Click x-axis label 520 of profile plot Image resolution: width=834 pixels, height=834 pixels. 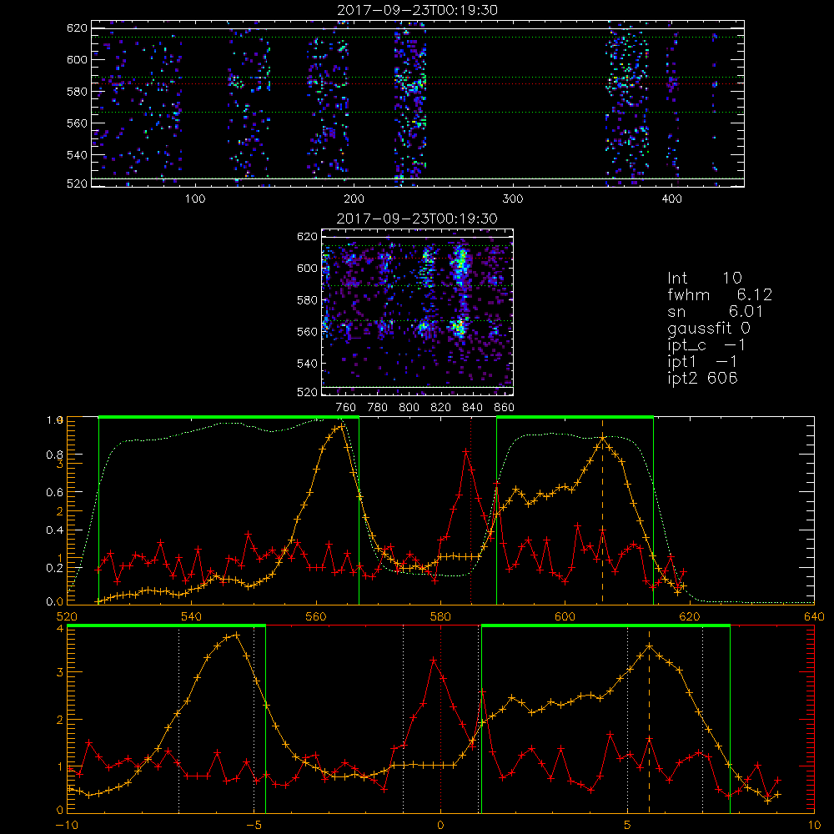click(67, 617)
